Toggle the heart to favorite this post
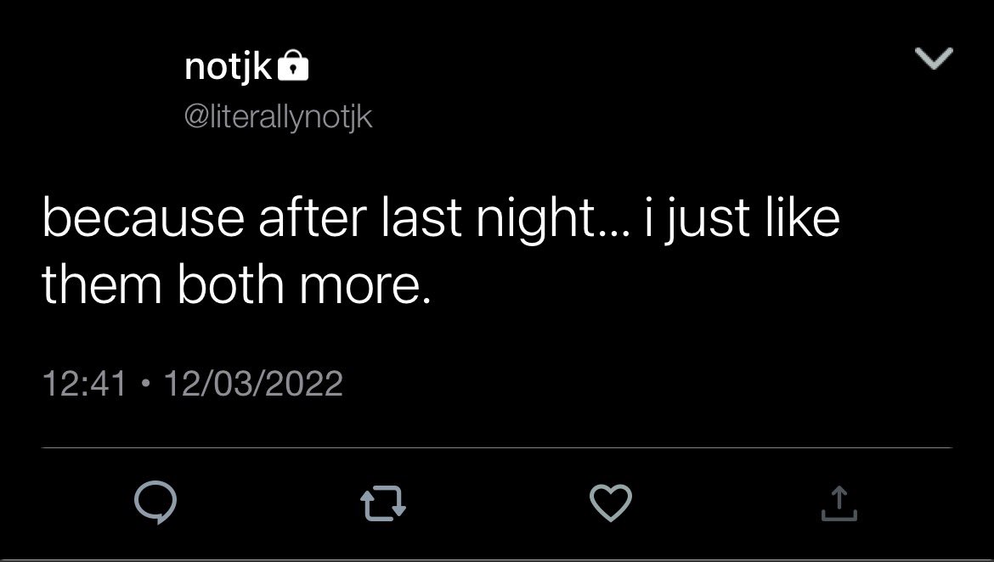The image size is (994, 562). 611,503
